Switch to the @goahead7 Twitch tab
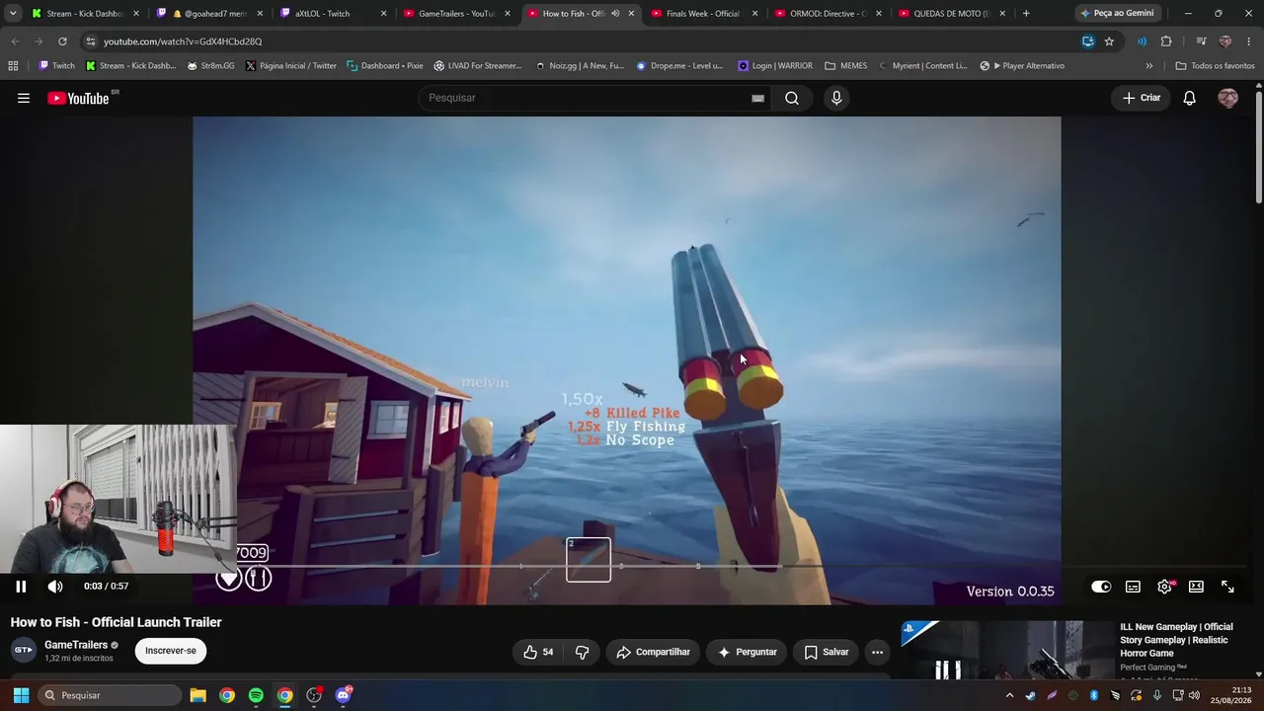Image resolution: width=1264 pixels, height=711 pixels. (x=211, y=14)
